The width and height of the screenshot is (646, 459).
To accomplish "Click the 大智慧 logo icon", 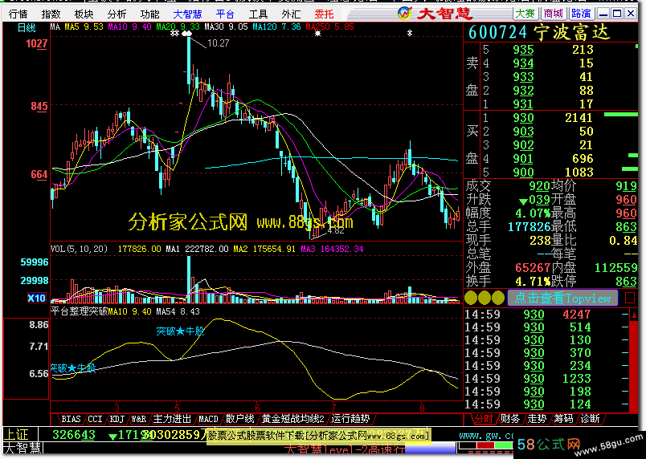I will pos(405,13).
